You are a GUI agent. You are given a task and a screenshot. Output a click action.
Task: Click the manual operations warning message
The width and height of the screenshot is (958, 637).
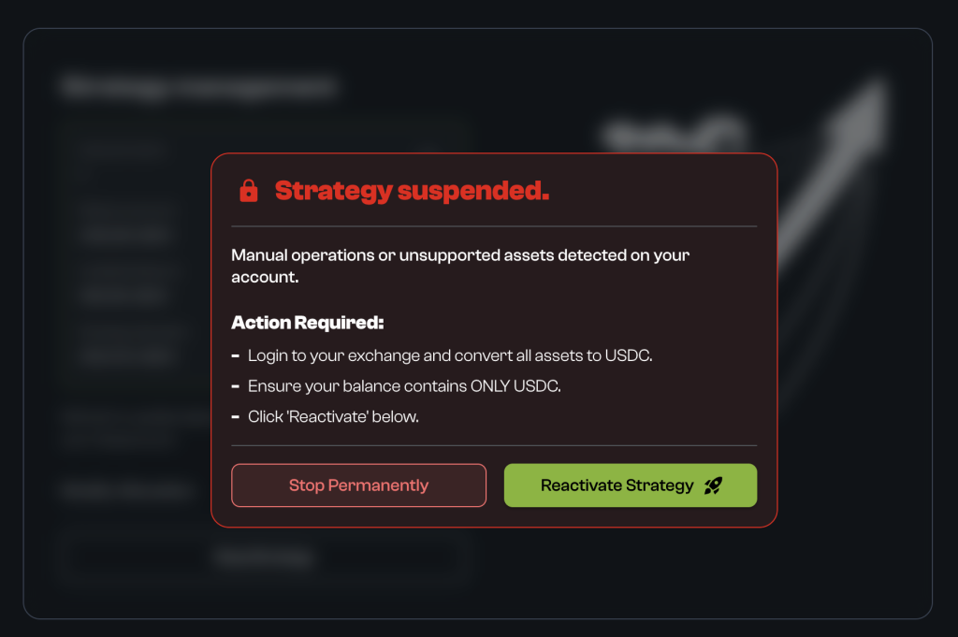click(x=460, y=266)
